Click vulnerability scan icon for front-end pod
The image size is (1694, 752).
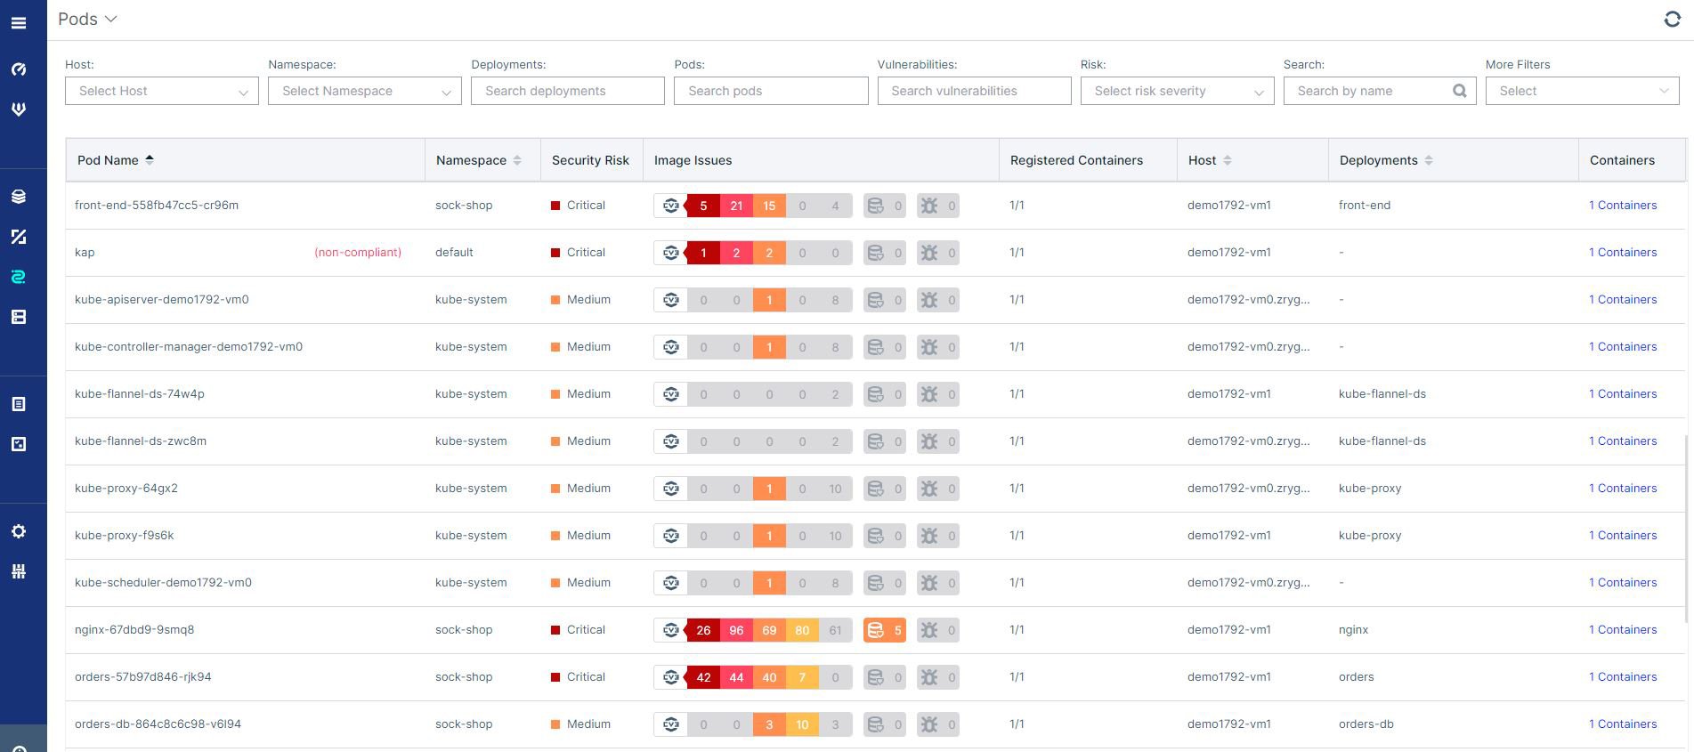point(671,206)
